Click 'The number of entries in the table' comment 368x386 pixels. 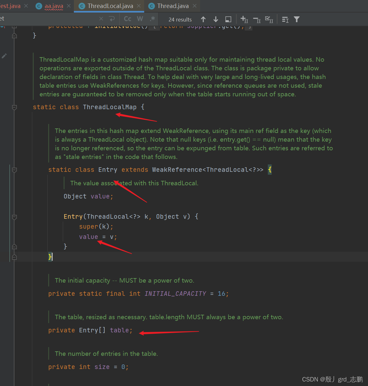(x=106, y=354)
